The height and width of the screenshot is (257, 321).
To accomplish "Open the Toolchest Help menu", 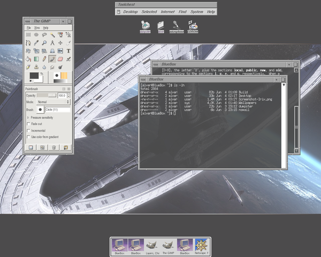I will pos(211,12).
